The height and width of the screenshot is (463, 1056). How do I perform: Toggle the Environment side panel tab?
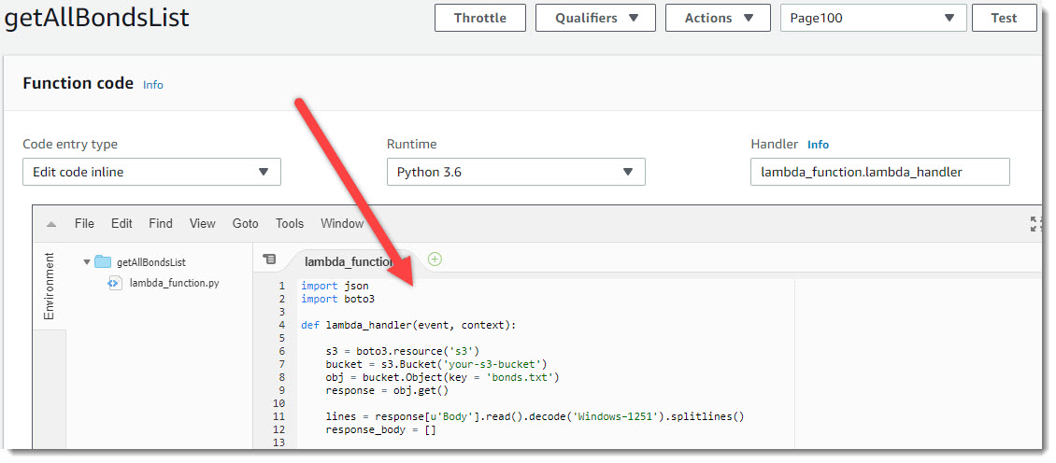pos(50,287)
